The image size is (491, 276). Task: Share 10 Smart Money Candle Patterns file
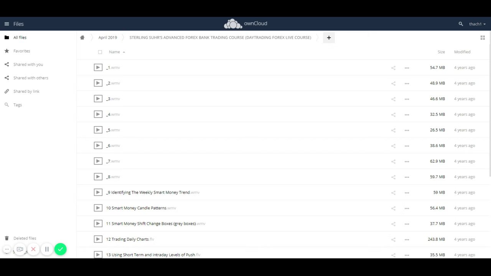393,208
